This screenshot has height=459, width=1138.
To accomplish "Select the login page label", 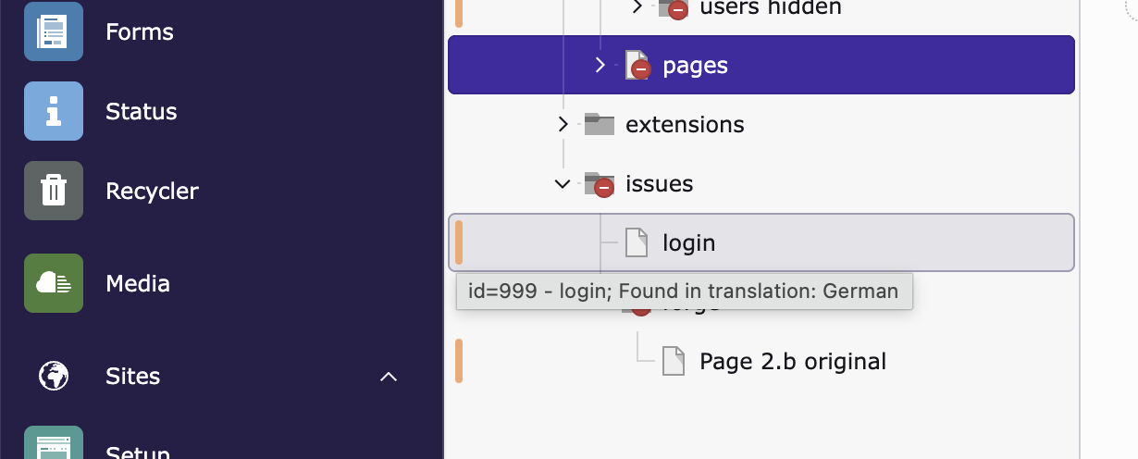I will pyautogui.click(x=689, y=243).
